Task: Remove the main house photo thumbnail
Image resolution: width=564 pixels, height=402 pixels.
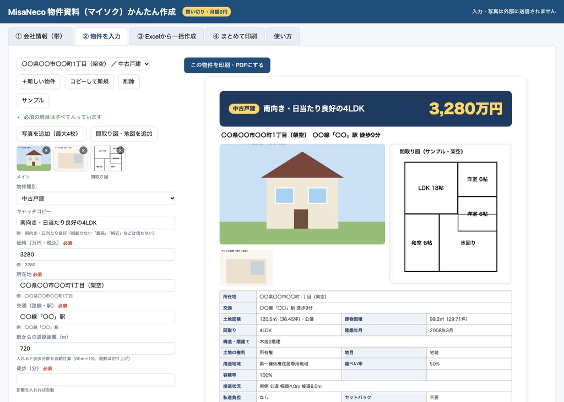Action: 46,151
